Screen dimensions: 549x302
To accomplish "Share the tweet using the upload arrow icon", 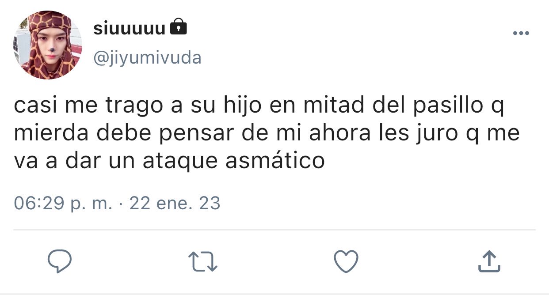I will pyautogui.click(x=489, y=261).
